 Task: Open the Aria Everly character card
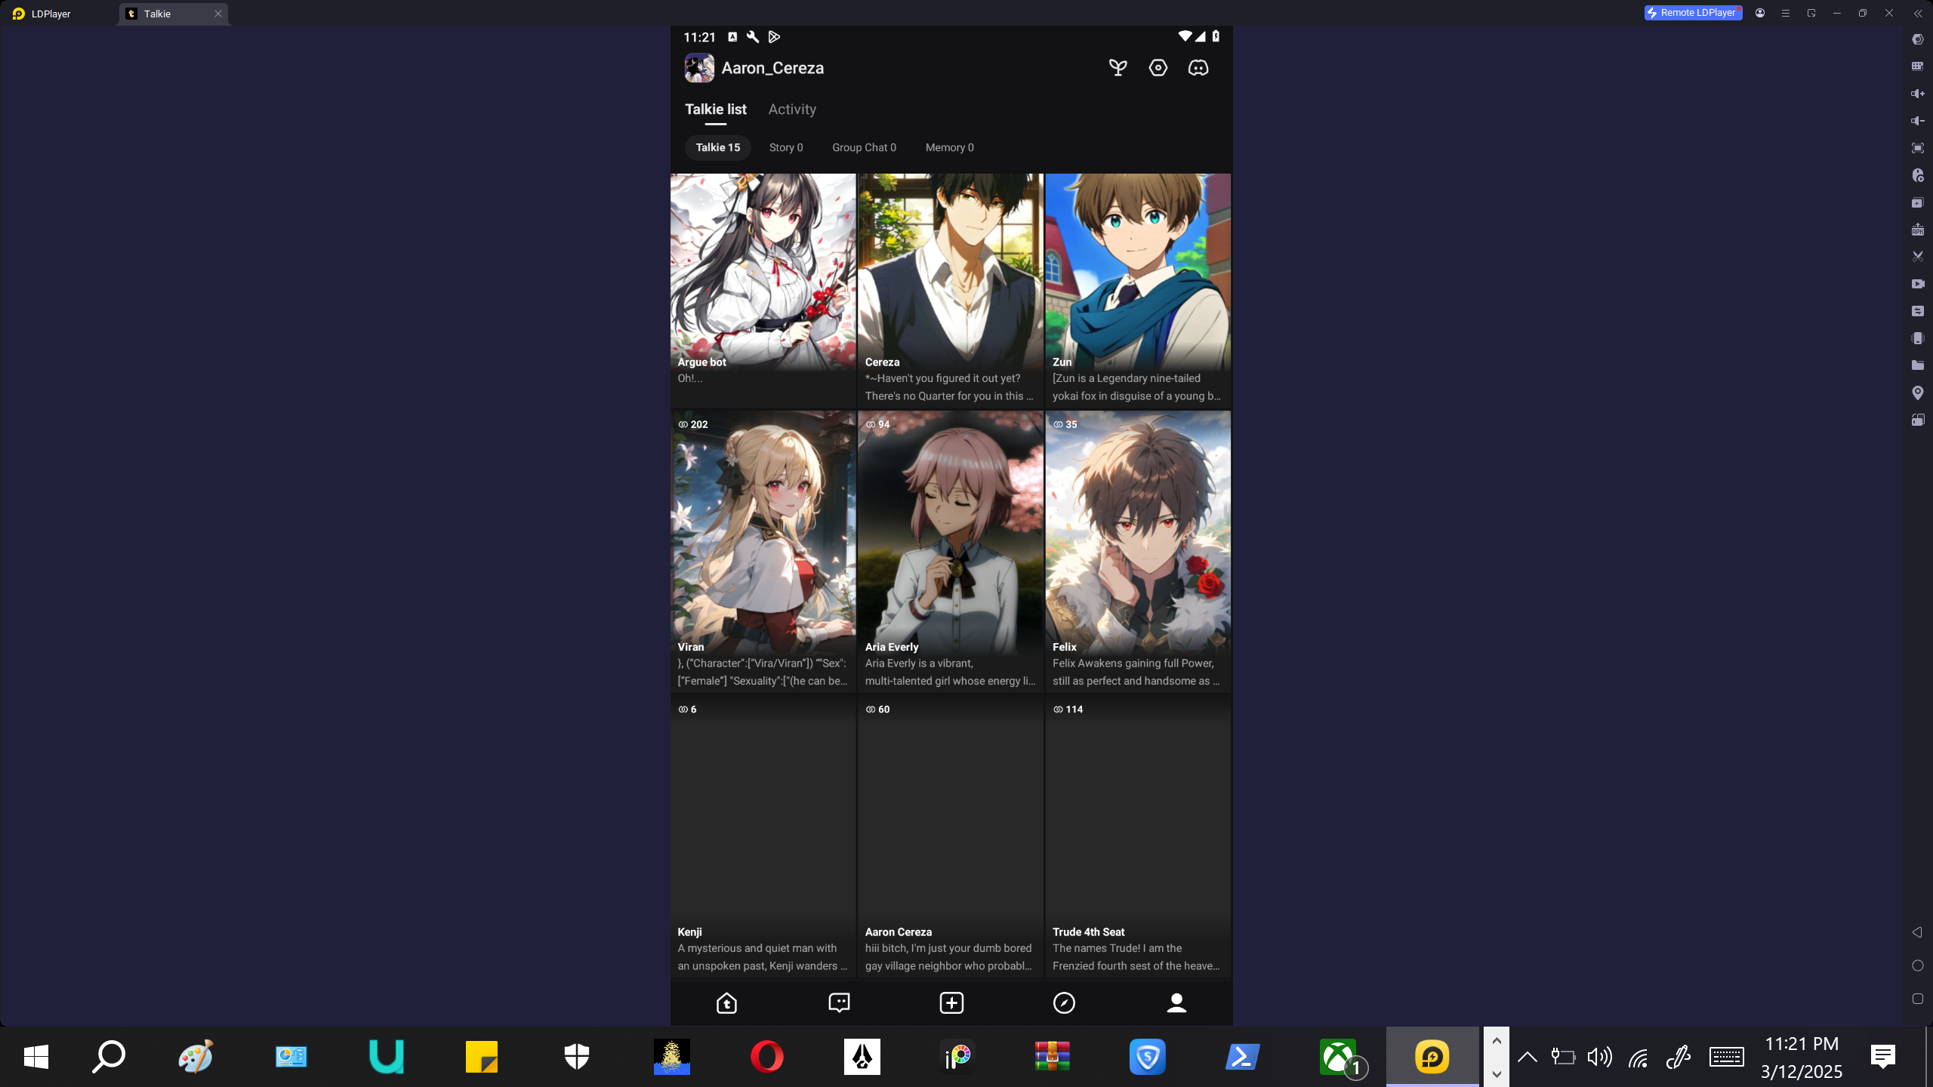pyautogui.click(x=950, y=551)
